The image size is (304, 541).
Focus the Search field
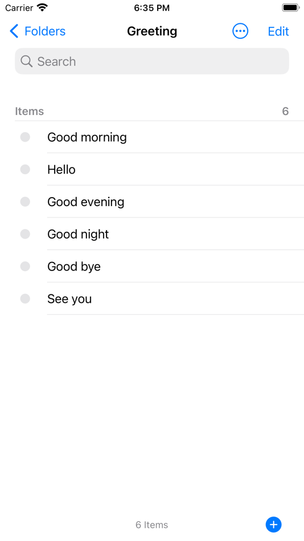[152, 61]
